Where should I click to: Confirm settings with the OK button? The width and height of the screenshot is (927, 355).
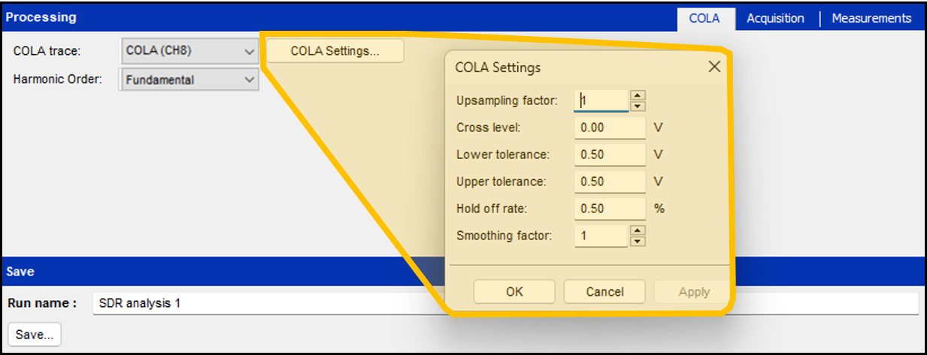tap(514, 292)
